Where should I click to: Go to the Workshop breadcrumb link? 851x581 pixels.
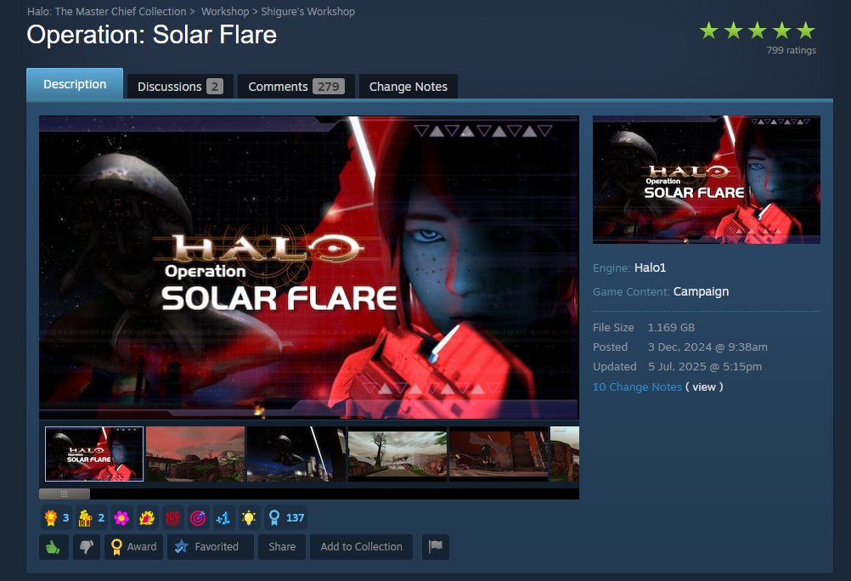point(225,11)
